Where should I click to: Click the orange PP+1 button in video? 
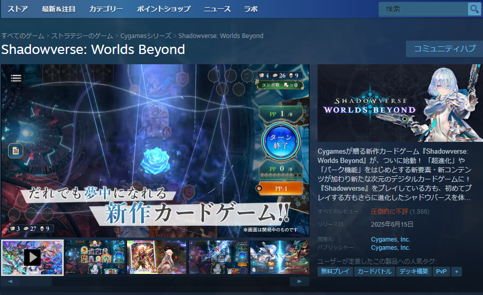(x=280, y=188)
